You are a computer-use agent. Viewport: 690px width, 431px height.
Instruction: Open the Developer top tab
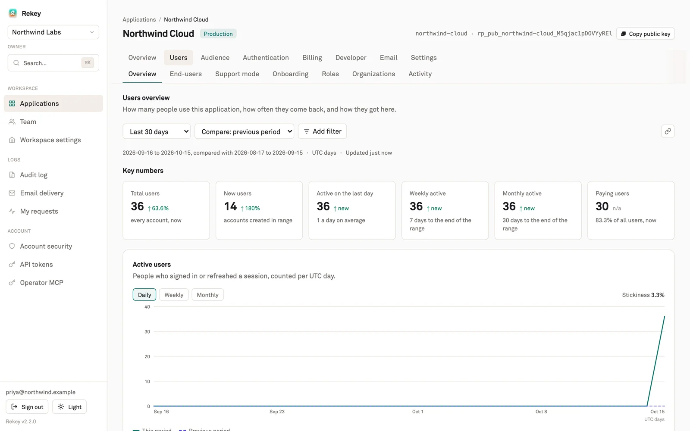coord(351,58)
